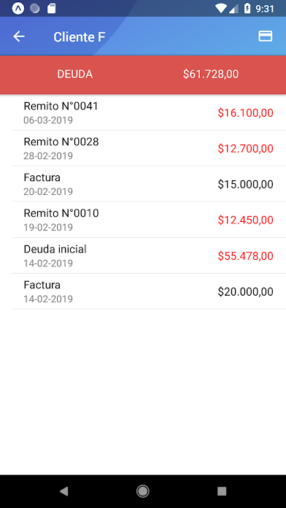This screenshot has width=286, height=508.
Task: Select the Deuda inicial entry
Action: [144, 255]
